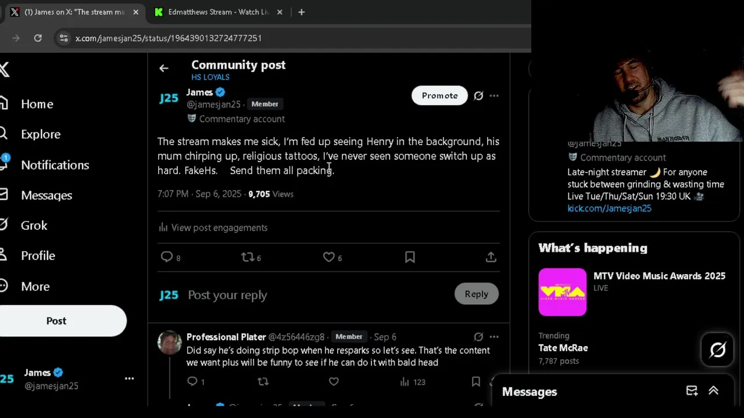
Task: Expand the Messages drawer with the double chevron
Action: tap(713, 391)
